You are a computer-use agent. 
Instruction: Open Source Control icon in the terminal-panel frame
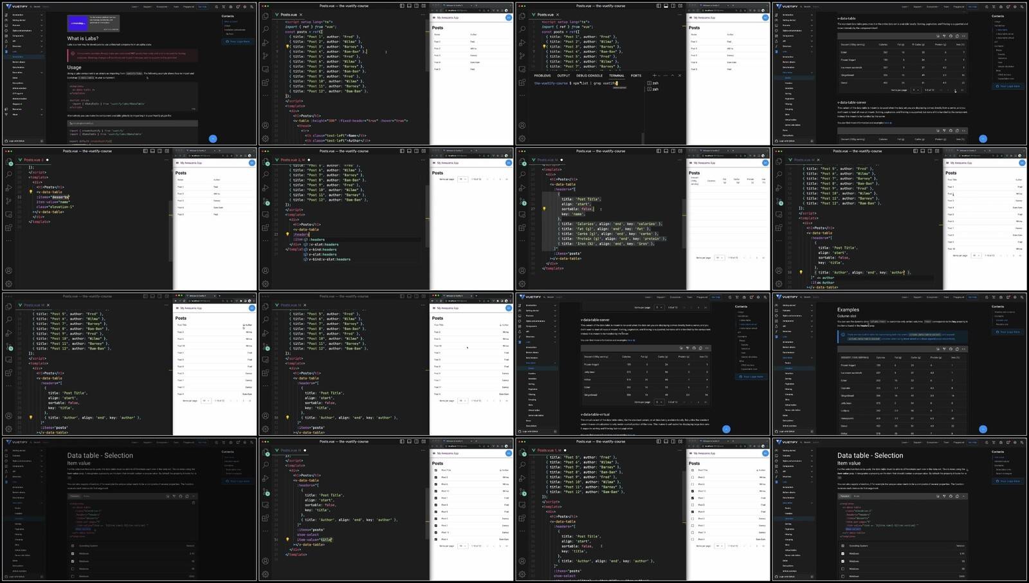tap(522, 55)
